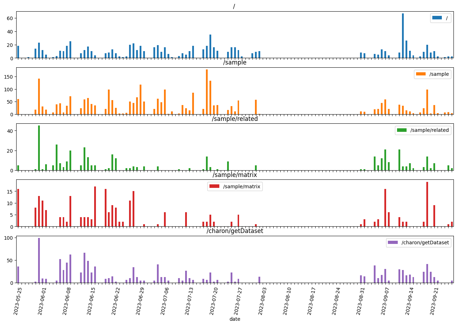Click the '/sample/matrix' legend text label

click(242, 186)
